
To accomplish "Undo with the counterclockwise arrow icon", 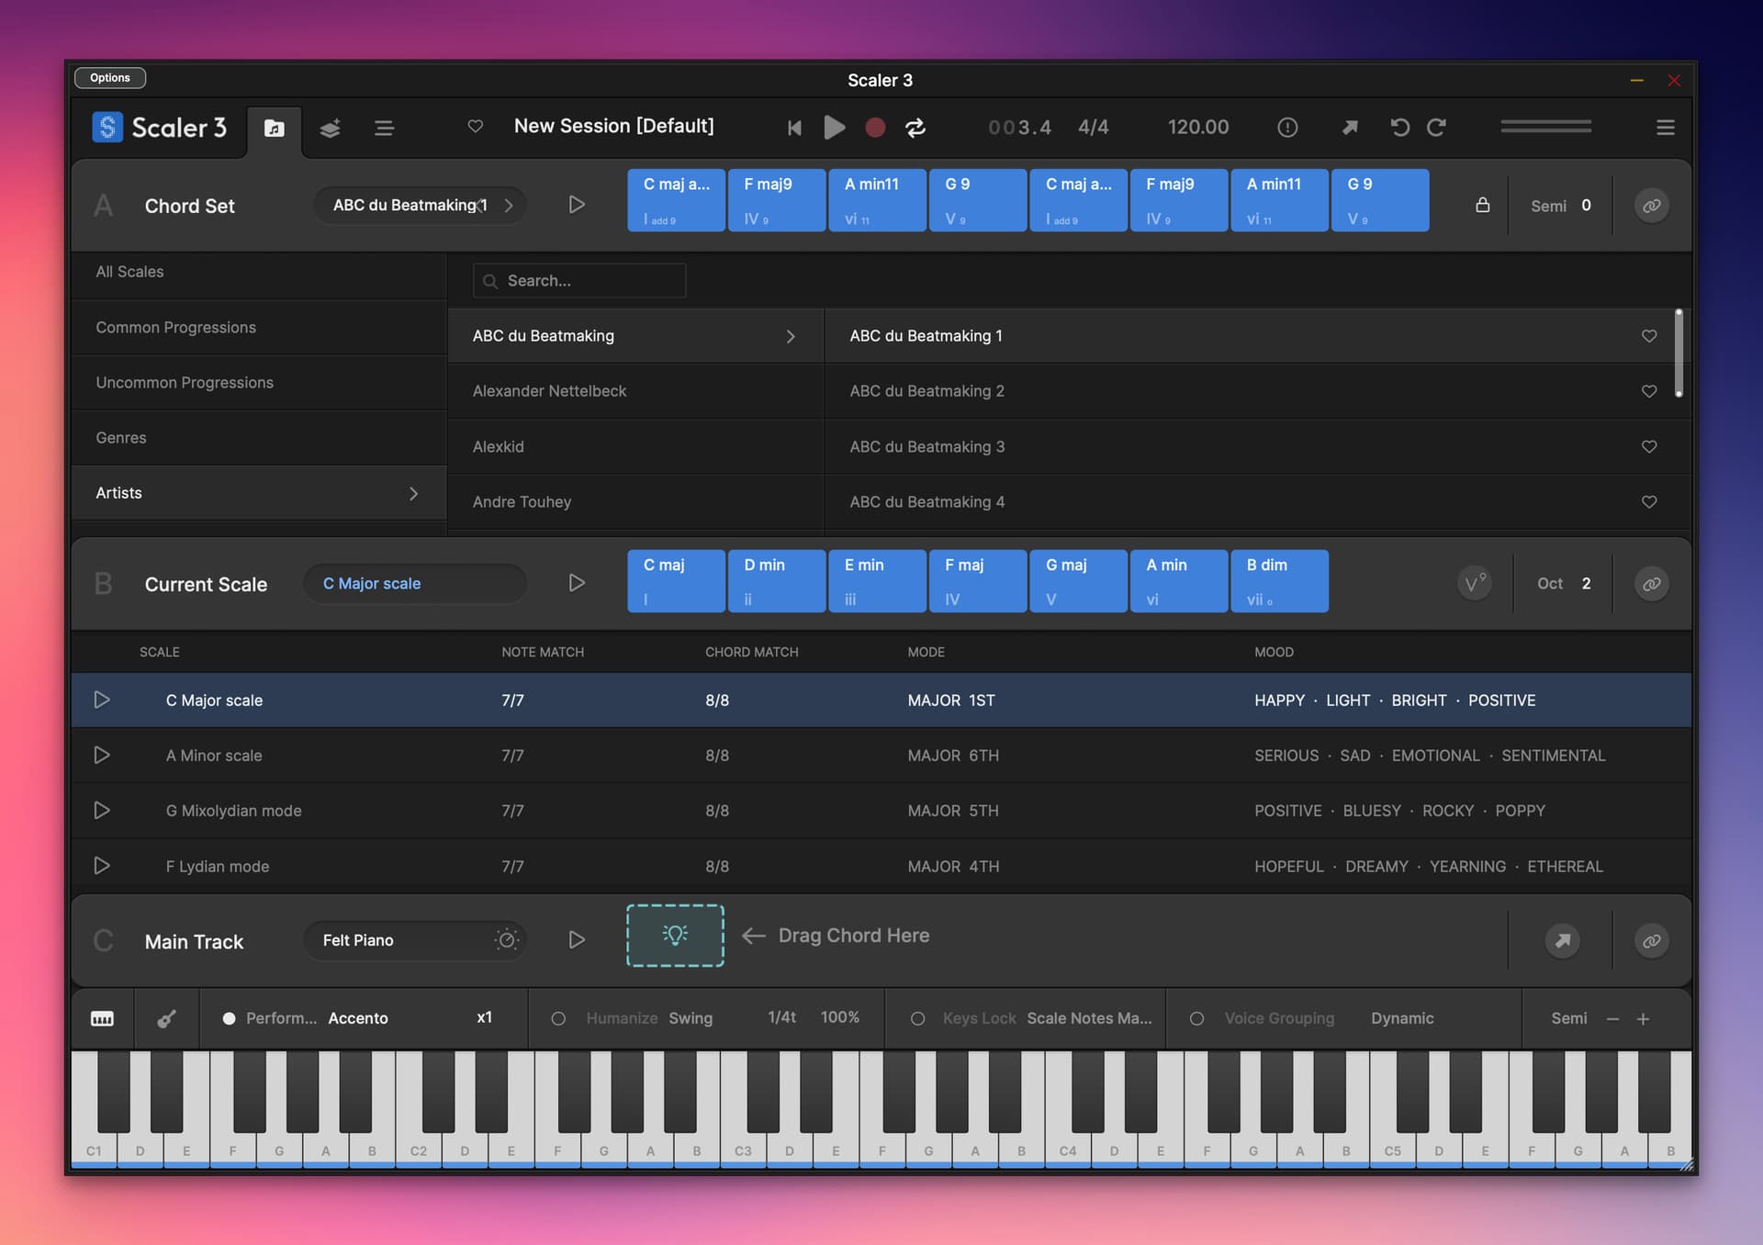I will point(1399,128).
